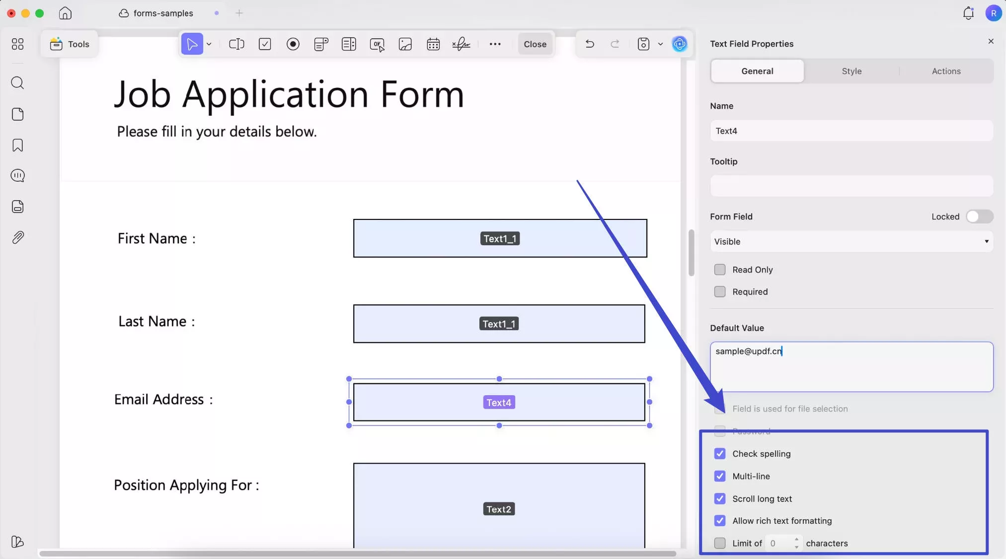The image size is (1006, 559).
Task: Choose the image field tool
Action: click(405, 44)
